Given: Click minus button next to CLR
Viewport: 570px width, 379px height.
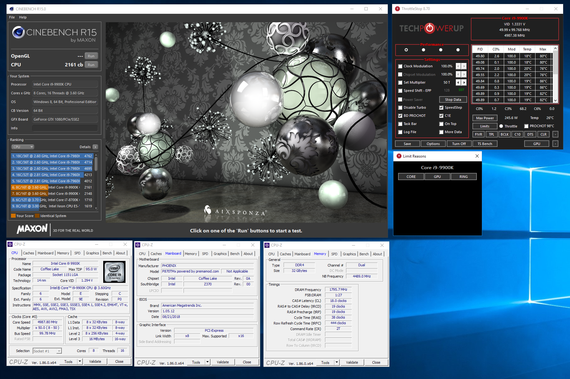Looking at the screenshot, I should pos(555,134).
